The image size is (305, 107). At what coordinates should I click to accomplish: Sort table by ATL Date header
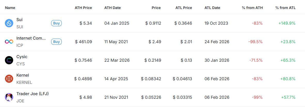(212, 8)
